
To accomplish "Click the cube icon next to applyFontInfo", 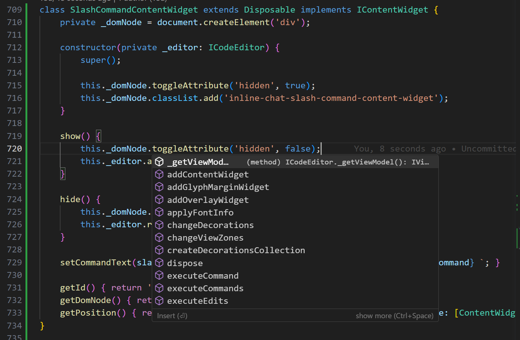I will pyautogui.click(x=159, y=212).
